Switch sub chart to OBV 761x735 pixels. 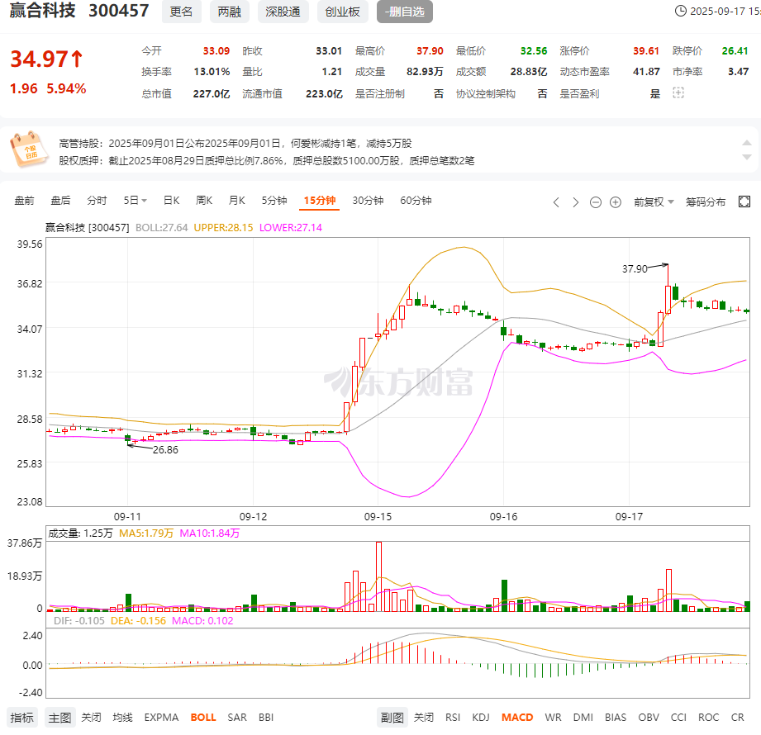tap(649, 718)
